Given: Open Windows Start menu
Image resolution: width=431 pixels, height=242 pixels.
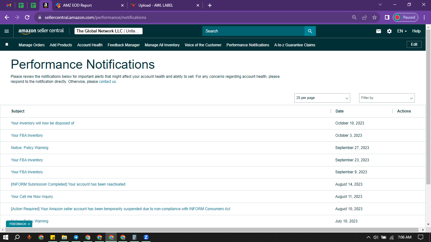Looking at the screenshot, I should tap(5, 237).
